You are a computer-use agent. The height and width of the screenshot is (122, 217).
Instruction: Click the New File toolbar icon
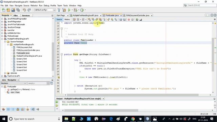4,10
